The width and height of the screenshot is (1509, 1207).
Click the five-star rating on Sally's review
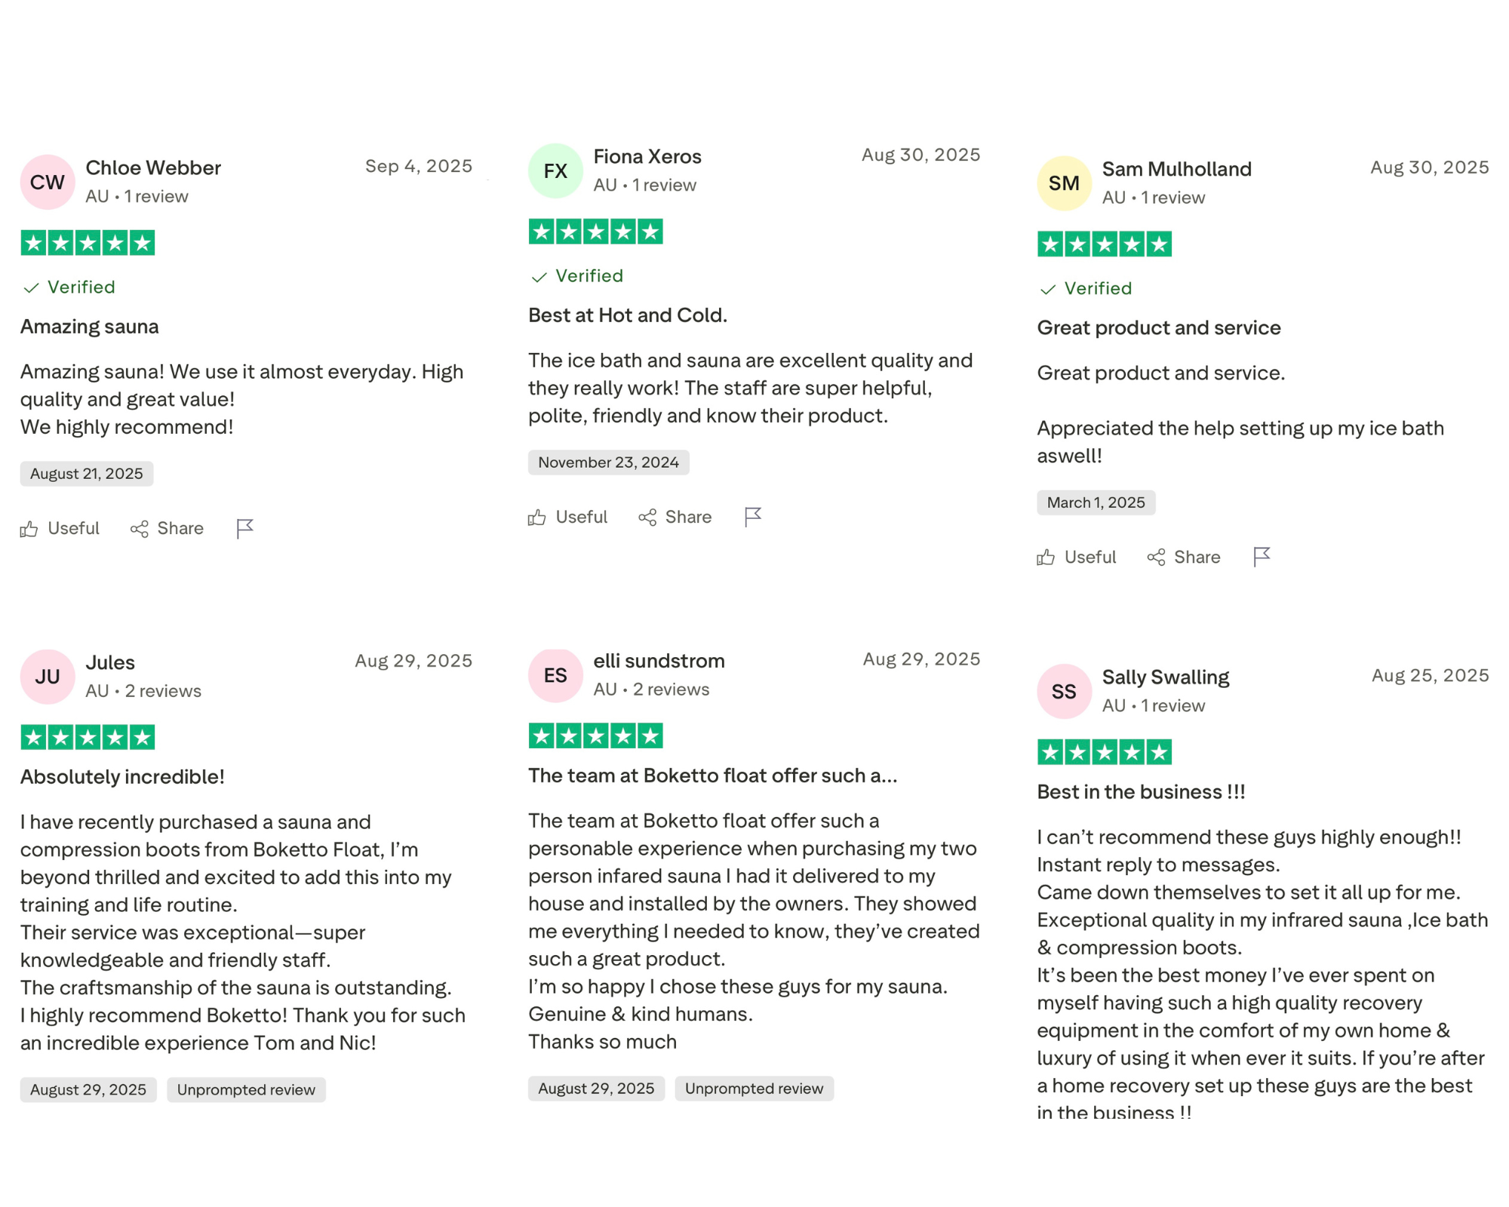pyautogui.click(x=1104, y=752)
